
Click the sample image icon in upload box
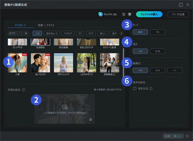coord(90,120)
